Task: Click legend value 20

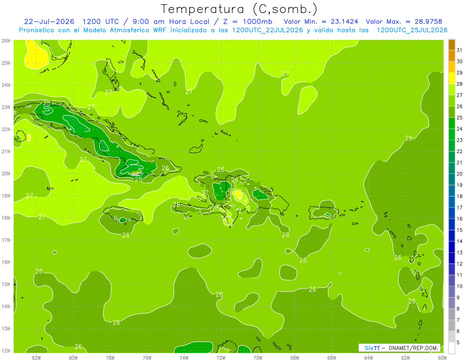Action: [459, 173]
